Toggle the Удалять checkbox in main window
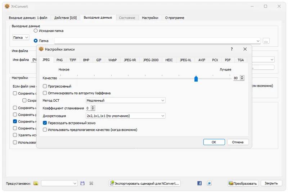288x193 pixels. coord(15,135)
